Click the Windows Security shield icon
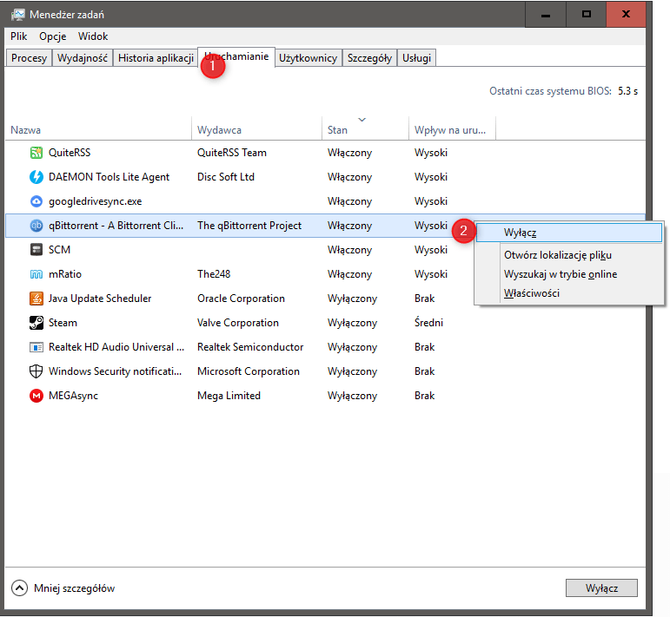This screenshot has height=617, width=670. click(x=36, y=371)
